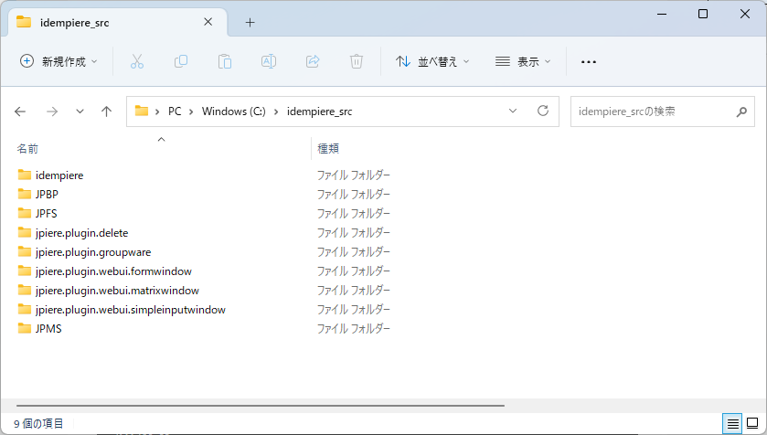Switch to details view in status bar
Screen dimensions: 767x435
click(x=732, y=423)
